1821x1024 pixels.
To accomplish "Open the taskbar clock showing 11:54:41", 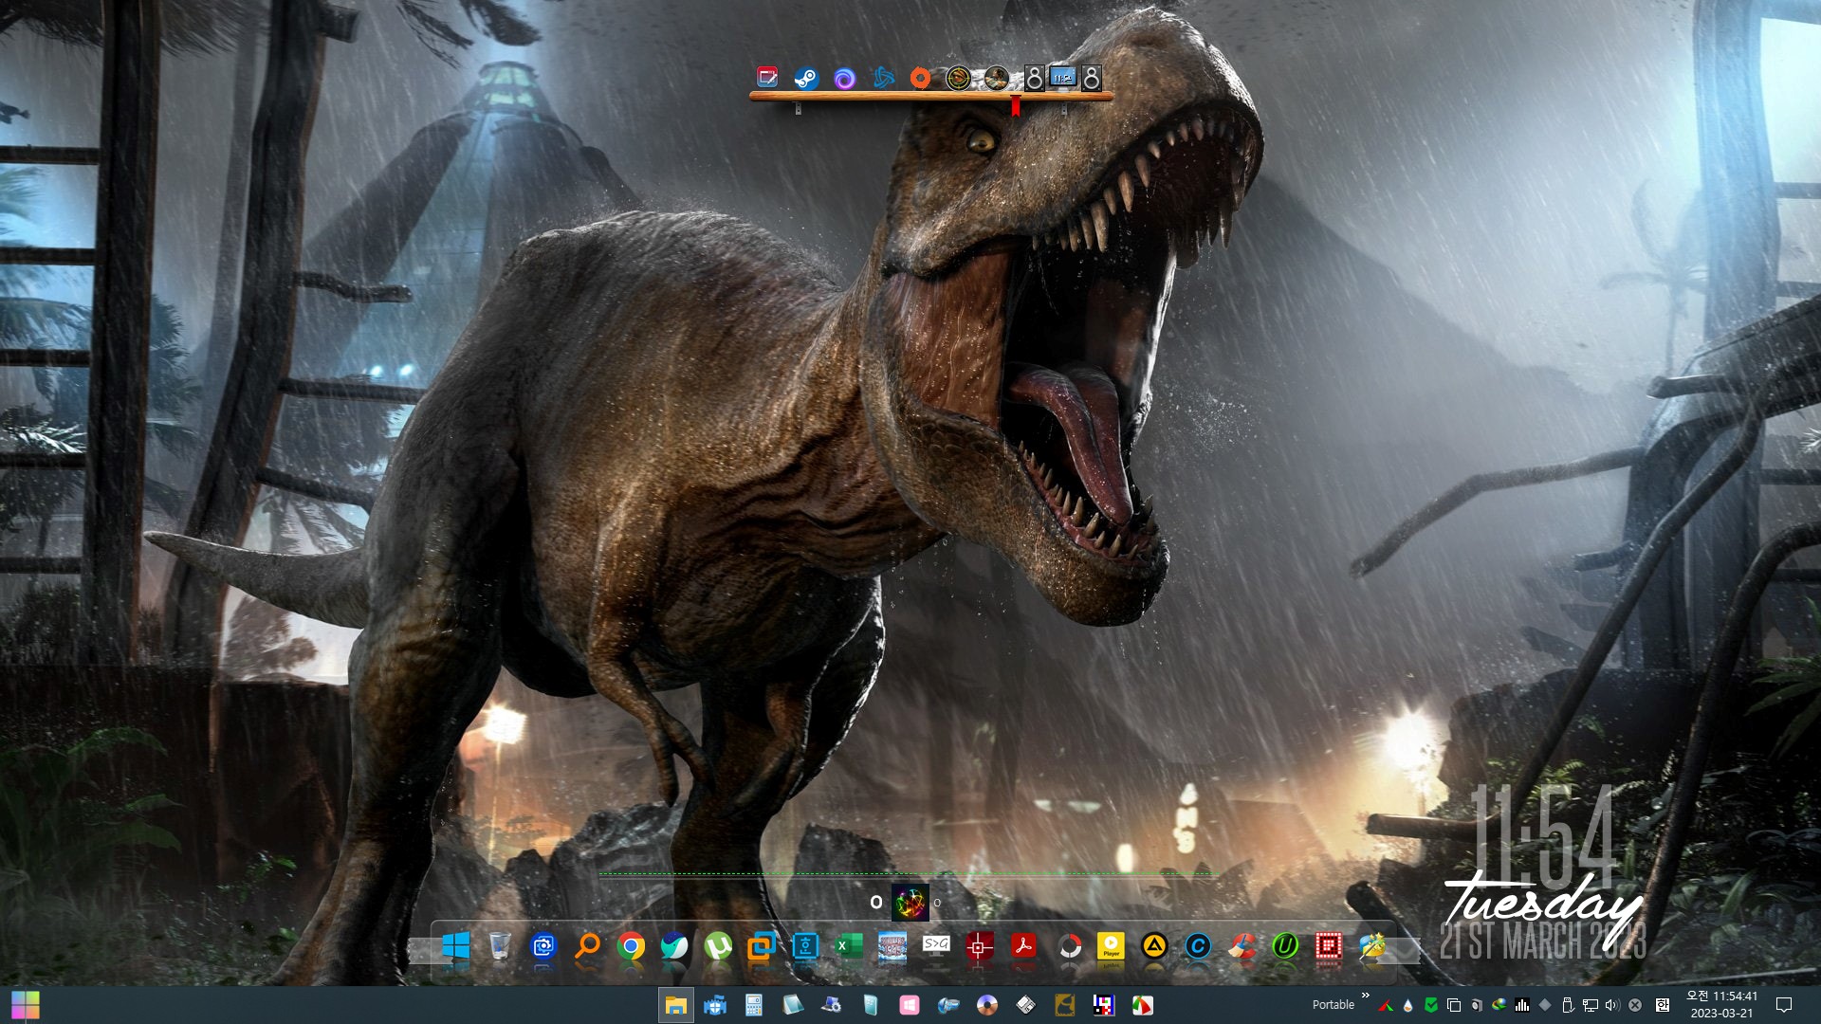I will click(1721, 1005).
